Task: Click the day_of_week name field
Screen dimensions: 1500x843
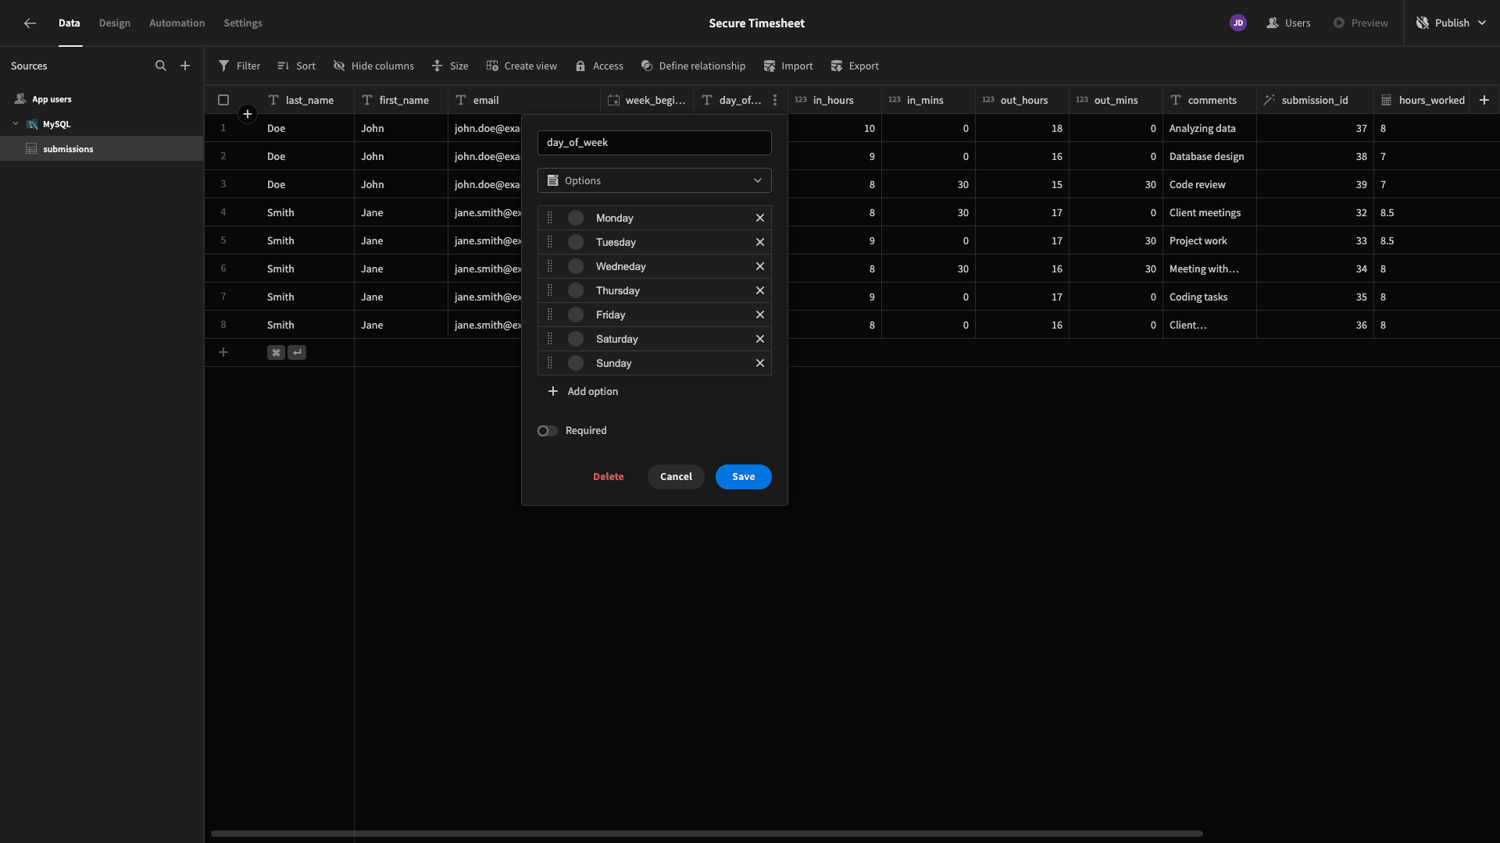Action: tap(655, 143)
